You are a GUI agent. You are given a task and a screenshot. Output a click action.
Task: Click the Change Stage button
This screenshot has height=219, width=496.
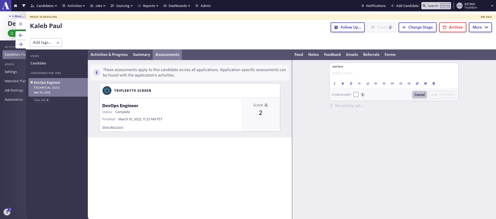pyautogui.click(x=417, y=27)
